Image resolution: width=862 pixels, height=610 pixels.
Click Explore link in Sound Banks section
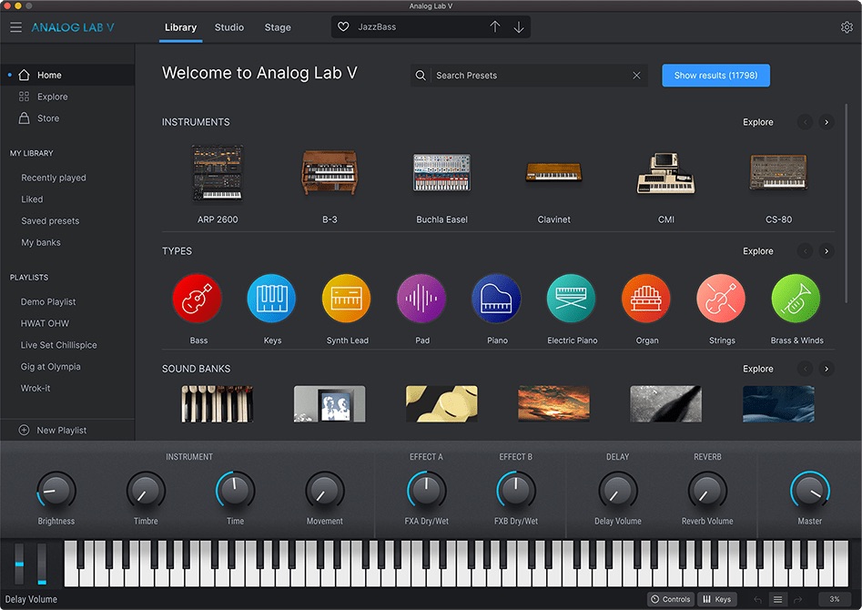(758, 369)
